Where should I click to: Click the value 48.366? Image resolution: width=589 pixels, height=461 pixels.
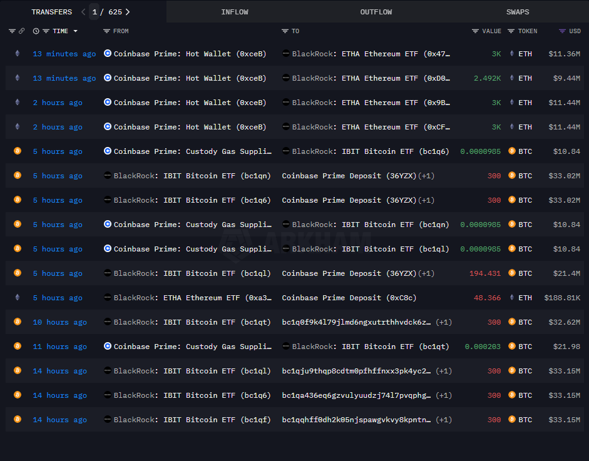click(x=487, y=298)
